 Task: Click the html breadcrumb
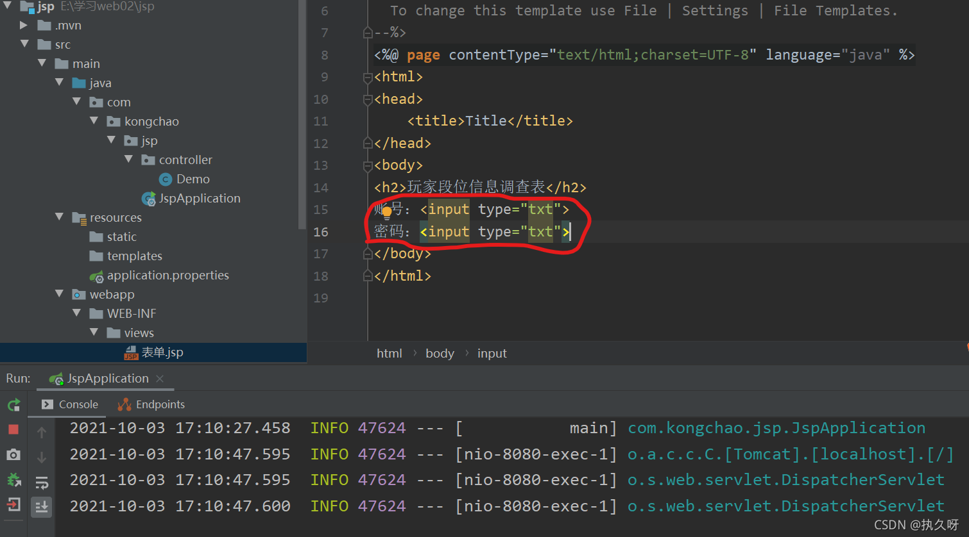[390, 353]
